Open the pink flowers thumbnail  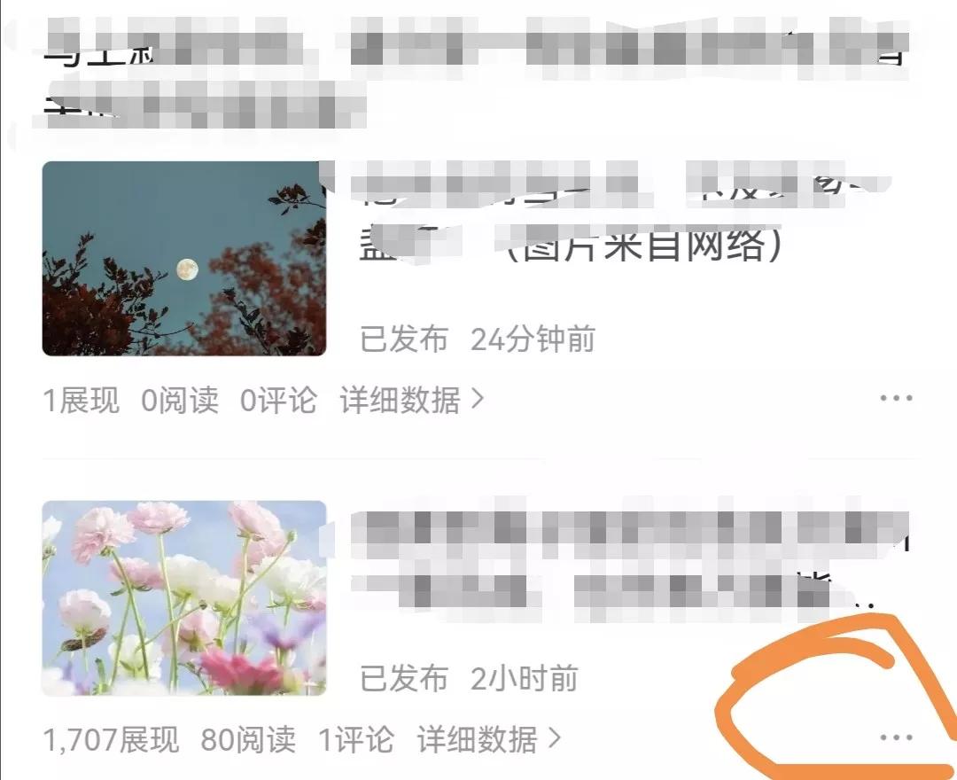(184, 598)
